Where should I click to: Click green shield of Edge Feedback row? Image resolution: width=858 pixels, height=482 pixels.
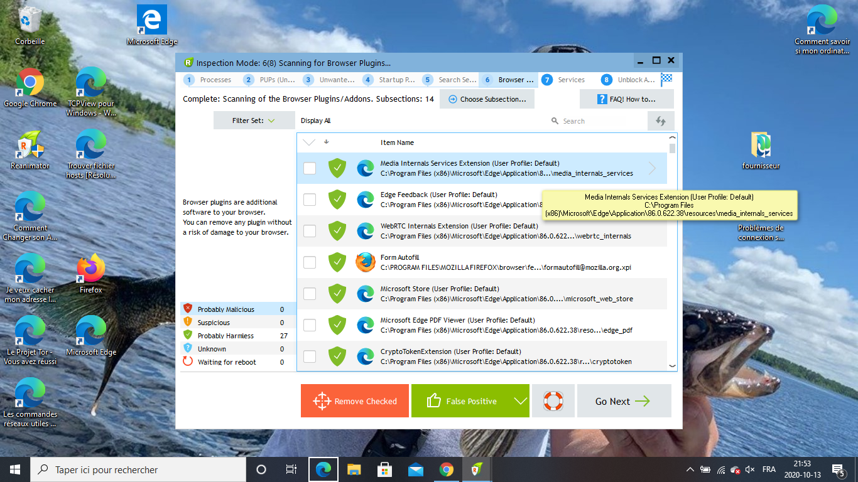pyautogui.click(x=337, y=200)
